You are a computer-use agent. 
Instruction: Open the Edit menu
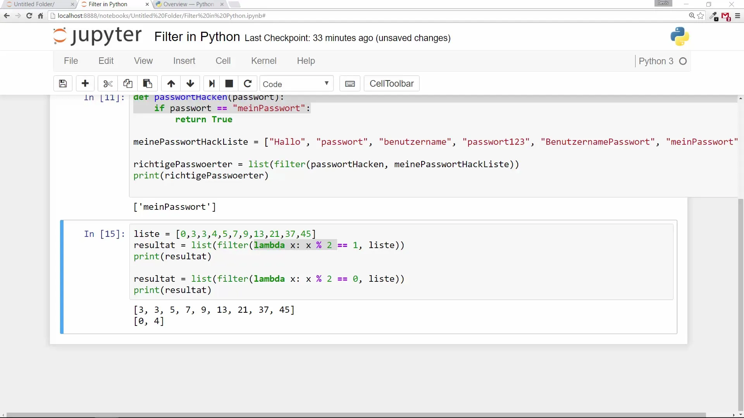point(106,61)
